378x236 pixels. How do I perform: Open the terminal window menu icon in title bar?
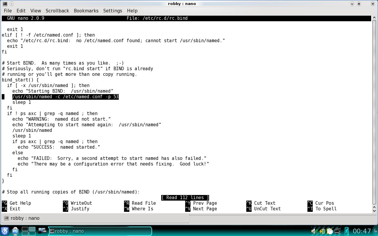click(x=5, y=4)
